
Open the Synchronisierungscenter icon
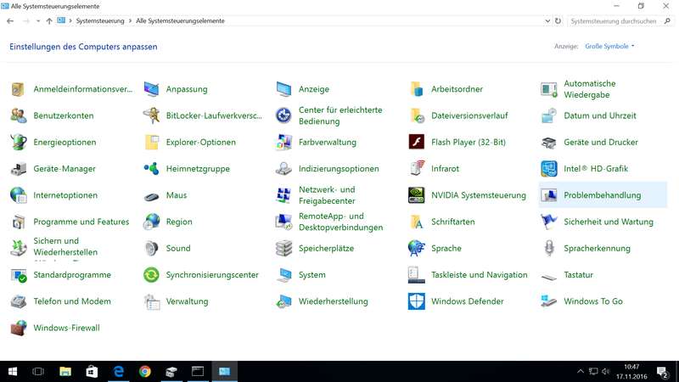(151, 275)
